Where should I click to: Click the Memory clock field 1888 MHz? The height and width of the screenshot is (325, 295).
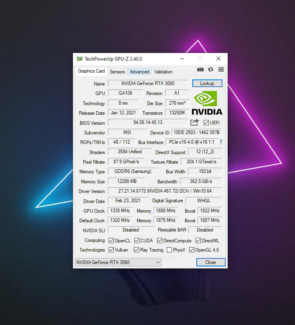point(166,211)
